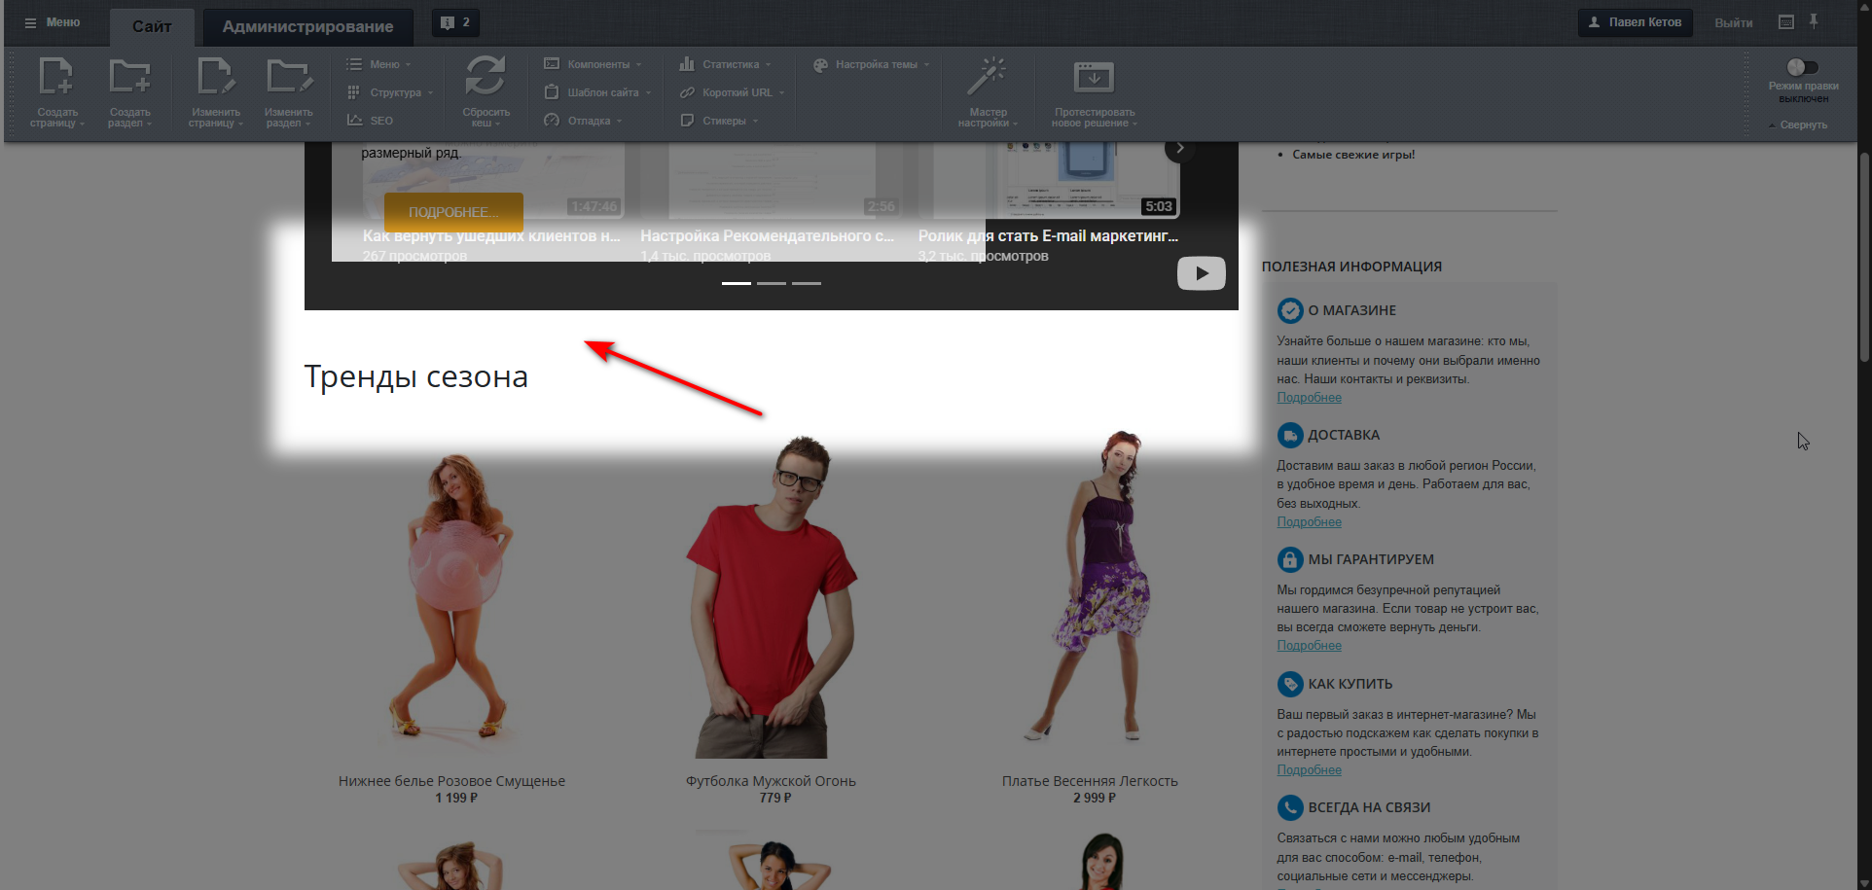Open the Шаблон сайта dropdown
The image size is (1872, 890).
pos(602,92)
